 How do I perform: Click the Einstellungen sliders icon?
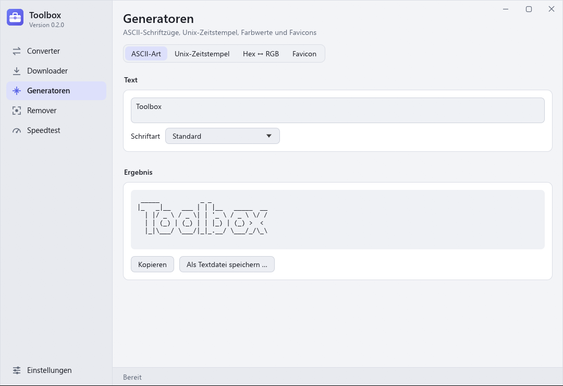[x=17, y=370]
